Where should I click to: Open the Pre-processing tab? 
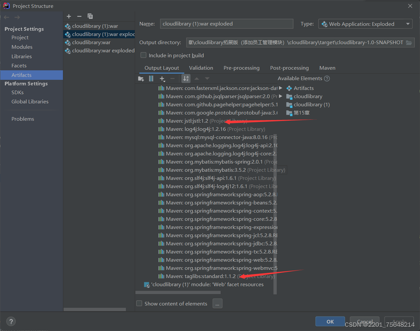242,68
